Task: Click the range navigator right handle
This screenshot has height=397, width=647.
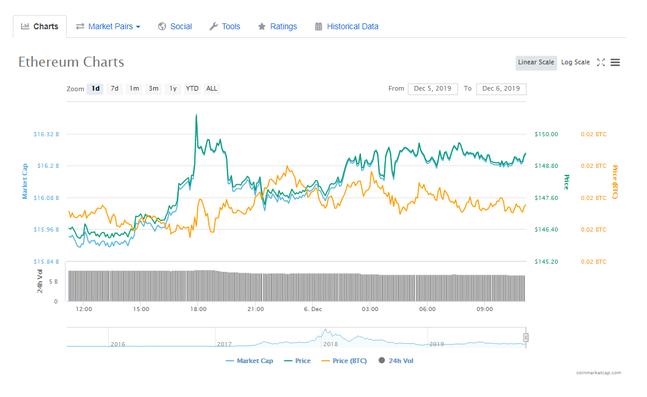Action: (526, 337)
